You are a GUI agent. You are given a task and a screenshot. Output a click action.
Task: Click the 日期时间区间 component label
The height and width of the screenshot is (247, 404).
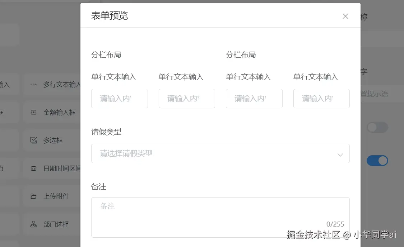(x=61, y=168)
